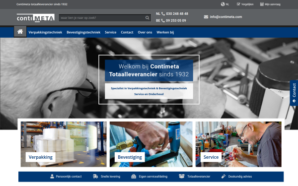298x186 pixels.
Task: Call the BE number 09 253 05 09
Action: 176,20
